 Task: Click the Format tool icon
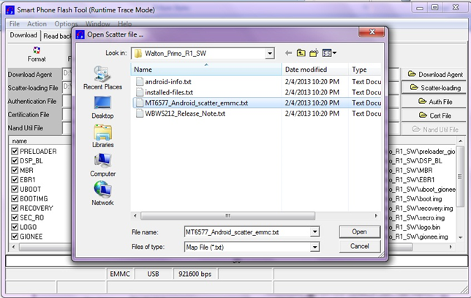[x=37, y=50]
